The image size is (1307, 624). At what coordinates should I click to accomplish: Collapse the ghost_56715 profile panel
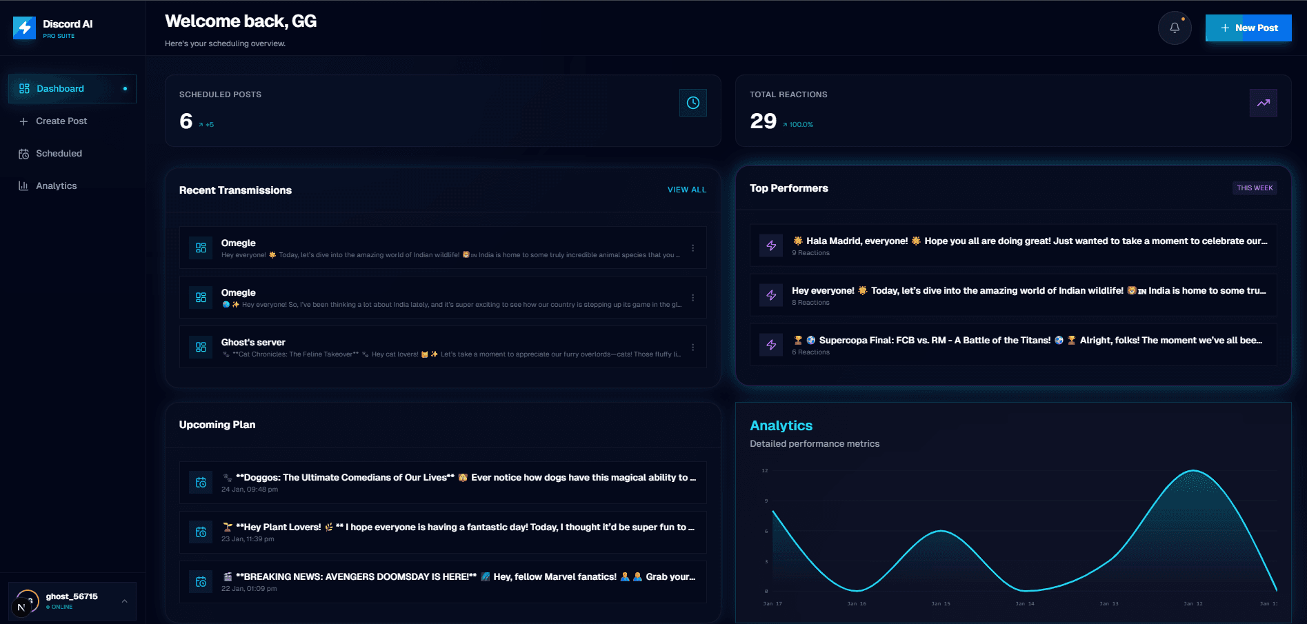click(x=124, y=601)
